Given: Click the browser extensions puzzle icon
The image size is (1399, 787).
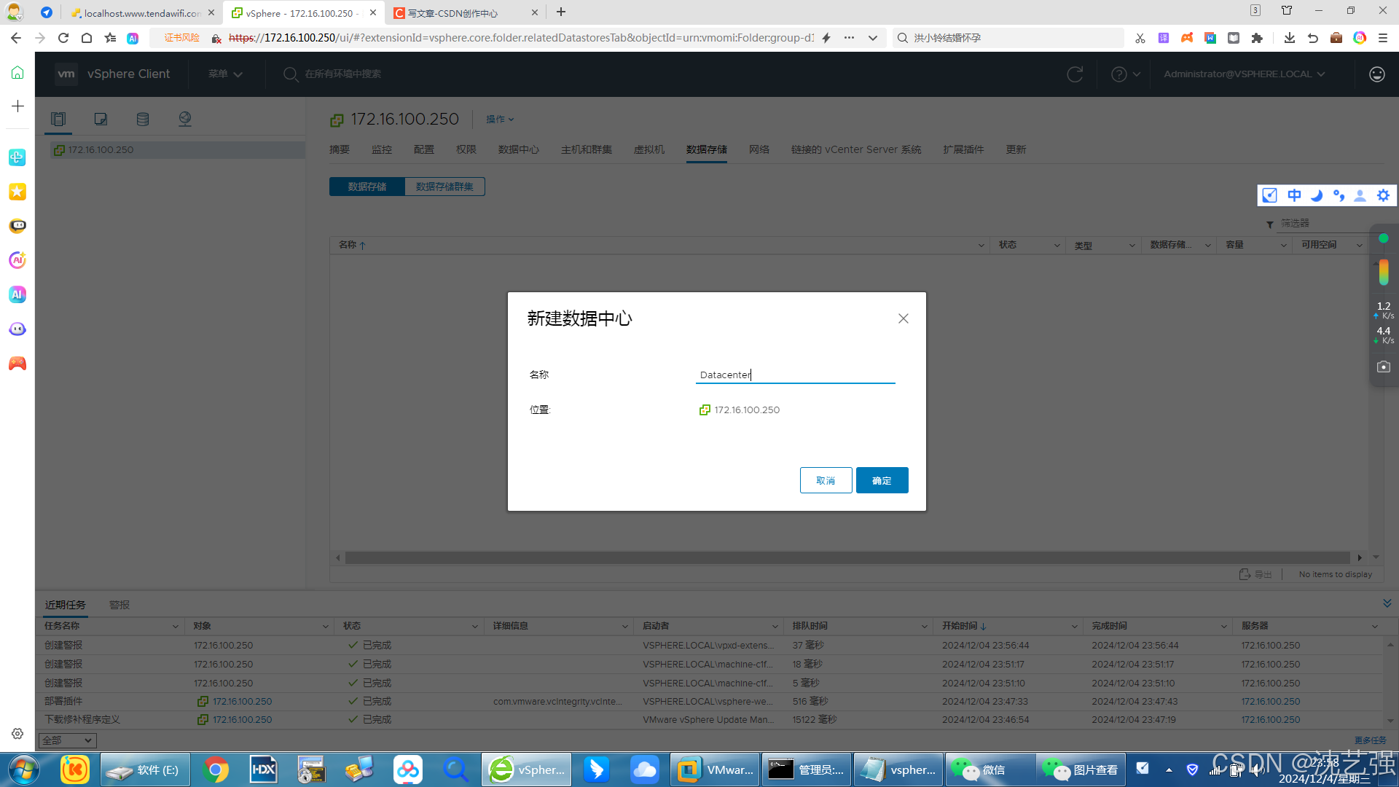Looking at the screenshot, I should [x=1257, y=38].
